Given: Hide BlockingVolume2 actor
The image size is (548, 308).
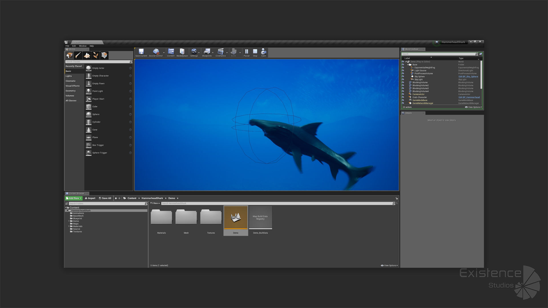Looking at the screenshot, I should coord(403,86).
